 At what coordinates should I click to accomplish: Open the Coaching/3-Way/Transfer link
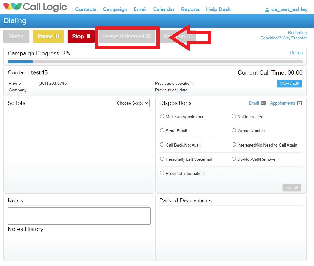pos(283,38)
